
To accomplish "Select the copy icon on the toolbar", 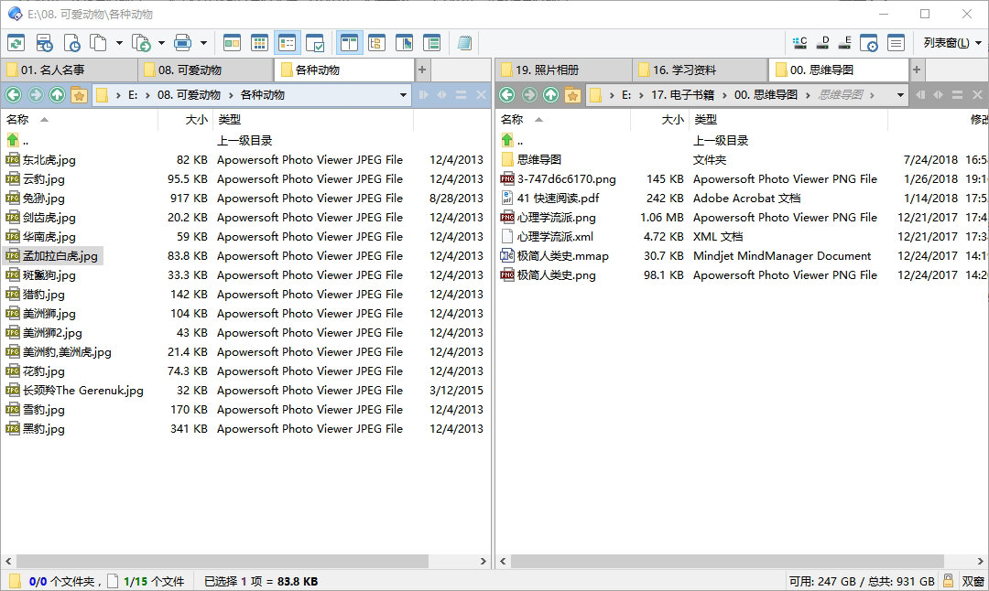I will [98, 42].
